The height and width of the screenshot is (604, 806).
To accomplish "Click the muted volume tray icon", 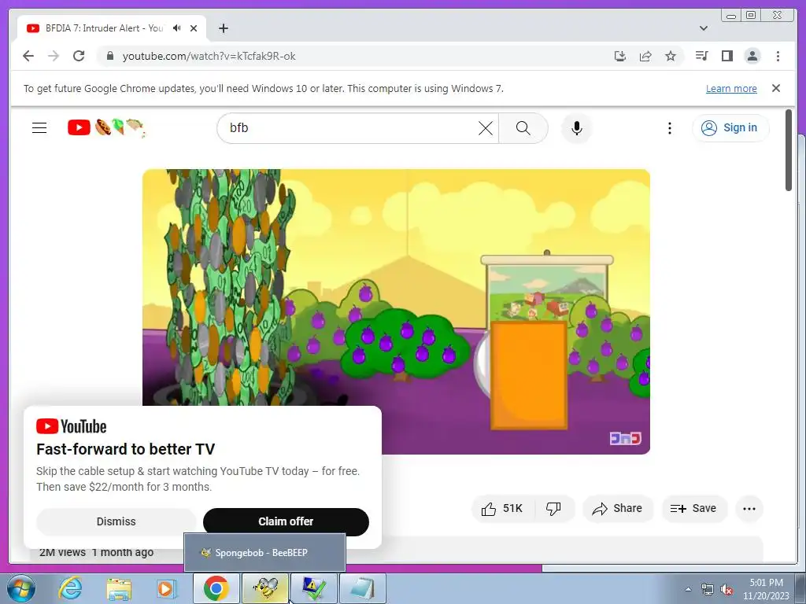I will click(x=727, y=590).
